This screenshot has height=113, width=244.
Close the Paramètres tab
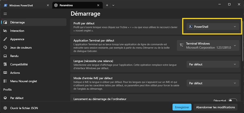(x=98, y=5)
